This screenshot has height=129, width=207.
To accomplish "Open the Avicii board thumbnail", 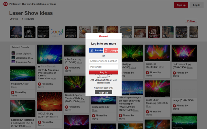I will click(x=16, y=32).
